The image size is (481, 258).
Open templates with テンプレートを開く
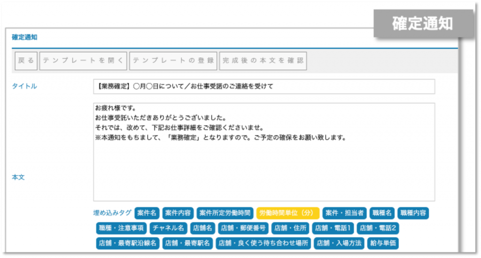click(83, 61)
